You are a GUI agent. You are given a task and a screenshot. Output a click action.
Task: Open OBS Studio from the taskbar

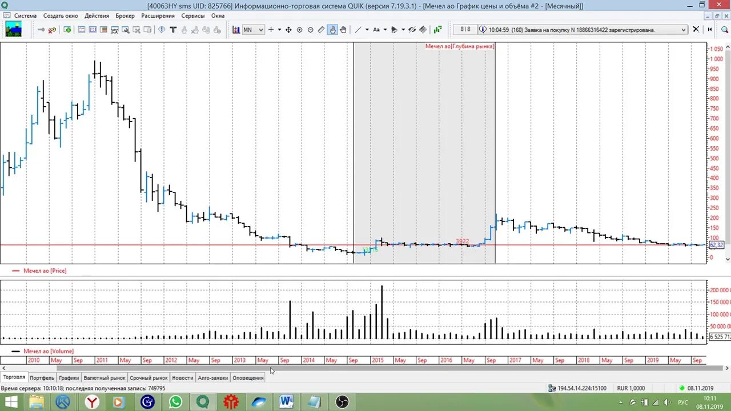(x=342, y=402)
